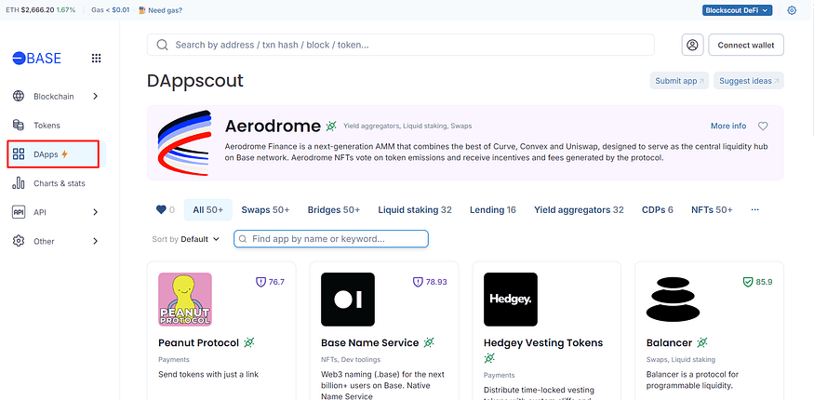Screen dimensions: 814x400
Task: Select the Lending 16 category tab
Action: click(x=493, y=209)
